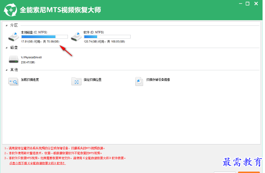The width and height of the screenshot is (265, 173).
Task: Select the 扫描存储设备镜像 label
Action: (x=158, y=80)
